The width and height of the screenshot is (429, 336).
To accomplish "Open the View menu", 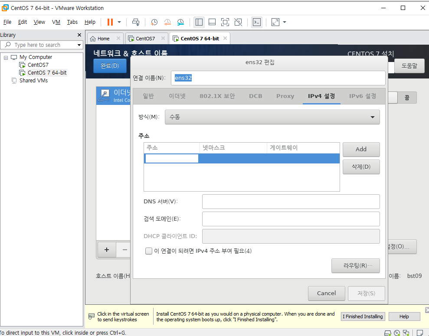I will (39, 22).
